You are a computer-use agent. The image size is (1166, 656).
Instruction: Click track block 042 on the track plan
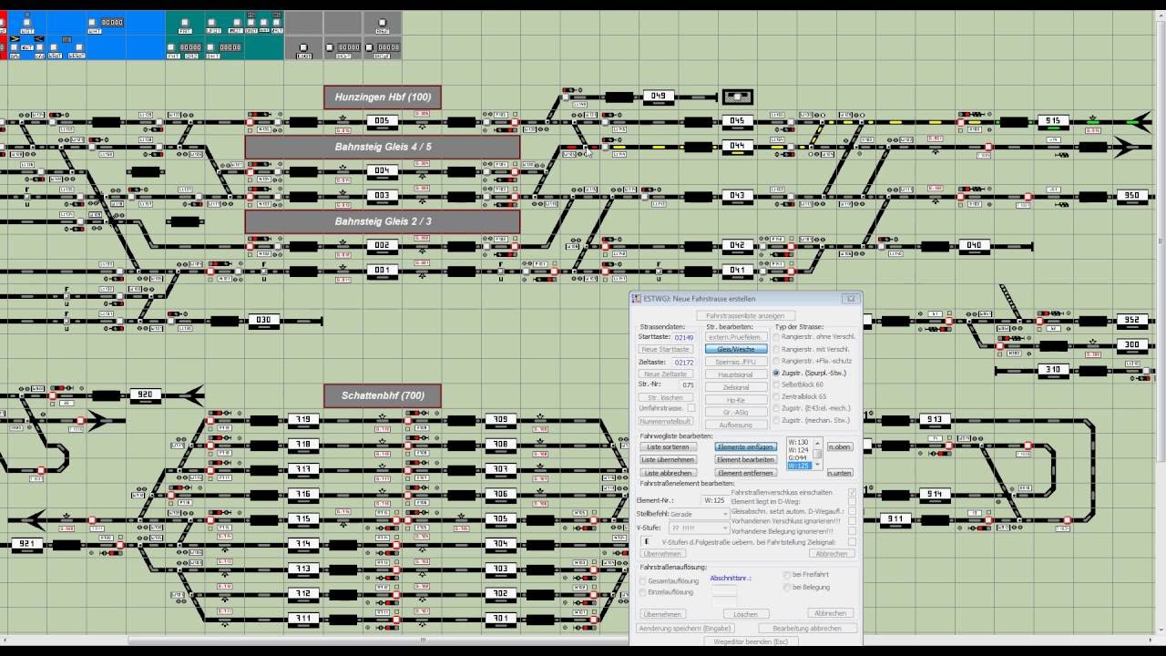(x=737, y=246)
